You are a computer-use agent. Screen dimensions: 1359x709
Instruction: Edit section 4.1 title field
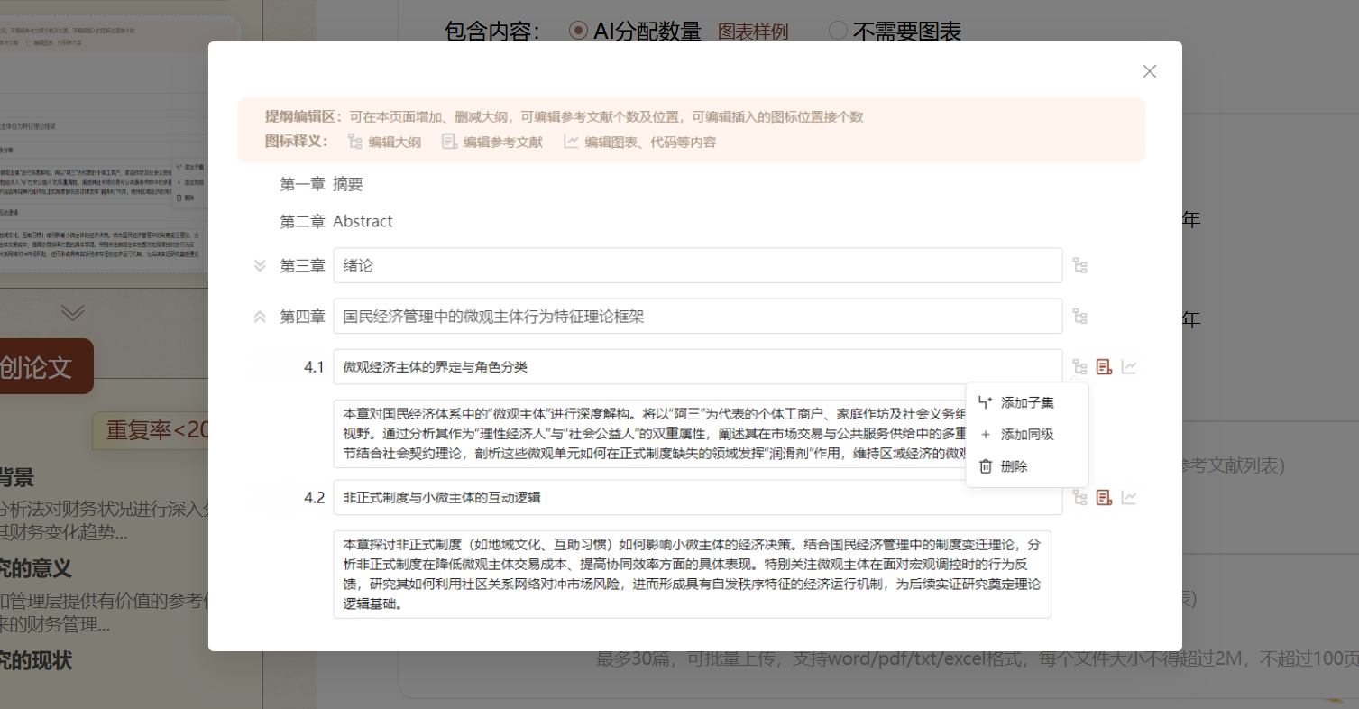(x=697, y=367)
